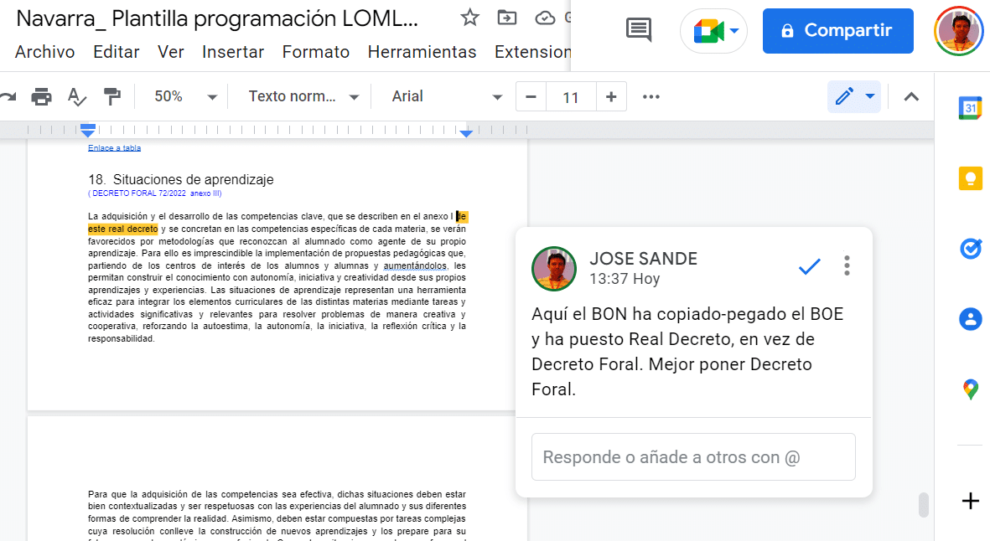The width and height of the screenshot is (990, 541).
Task: Open the Formato menu
Action: point(316,52)
